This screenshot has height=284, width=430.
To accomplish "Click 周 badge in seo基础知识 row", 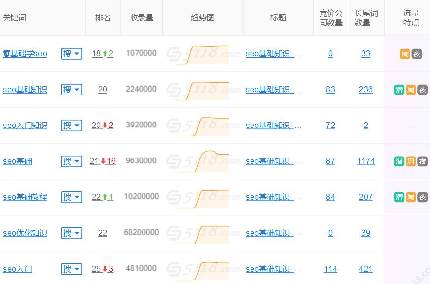I will 411,90.
